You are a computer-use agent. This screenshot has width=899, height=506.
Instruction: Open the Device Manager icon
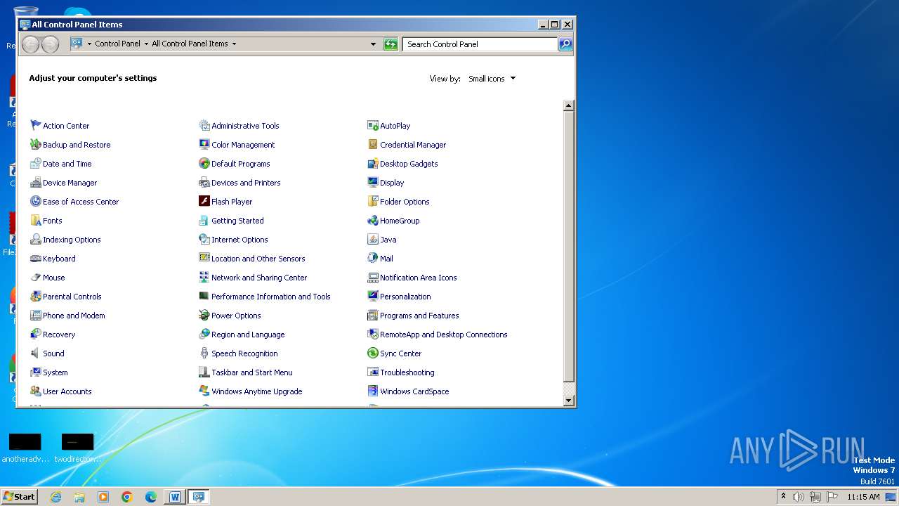36,182
